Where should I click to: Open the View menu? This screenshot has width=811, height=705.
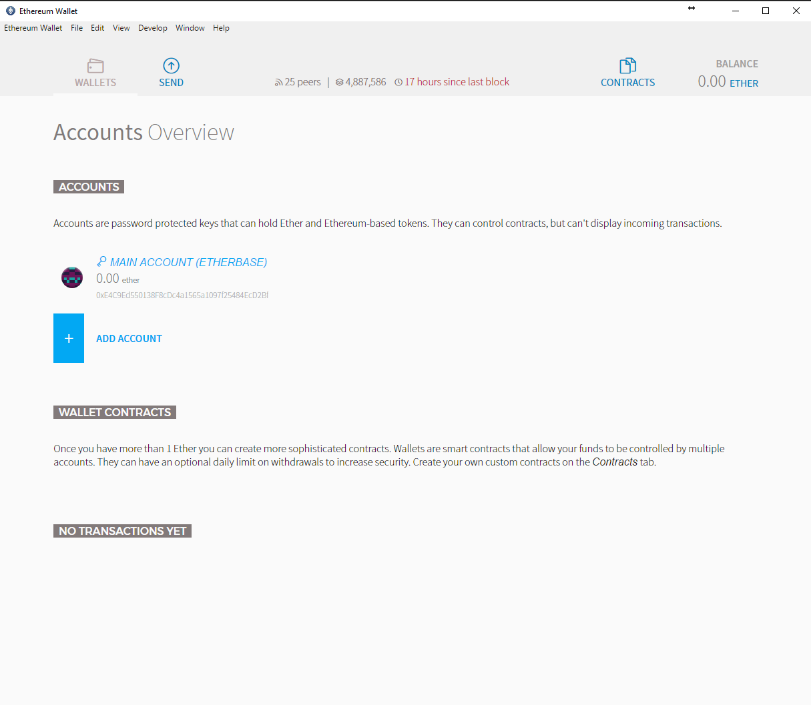(121, 28)
